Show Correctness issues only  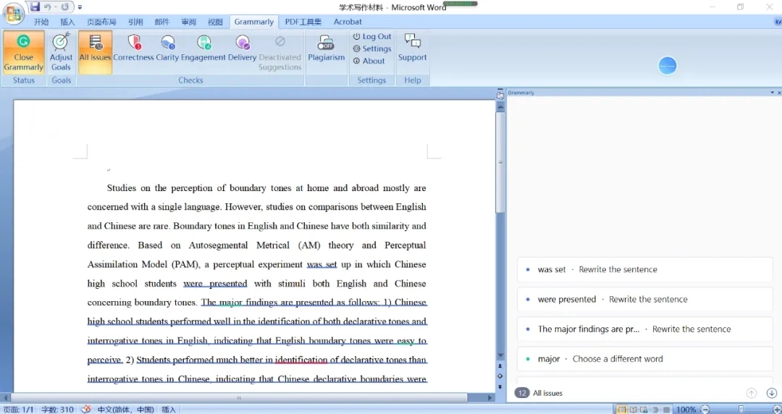(133, 48)
